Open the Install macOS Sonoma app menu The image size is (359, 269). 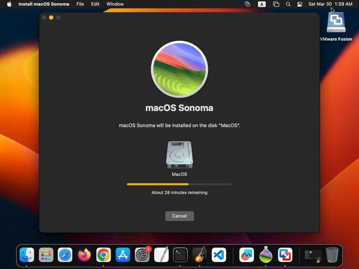click(x=44, y=4)
